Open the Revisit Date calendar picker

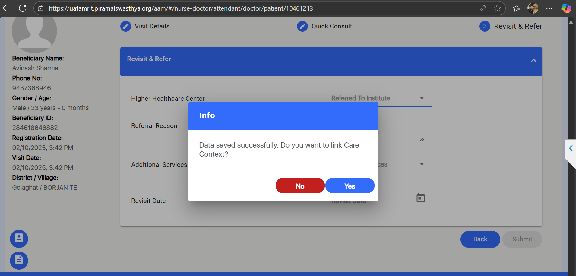click(x=420, y=198)
